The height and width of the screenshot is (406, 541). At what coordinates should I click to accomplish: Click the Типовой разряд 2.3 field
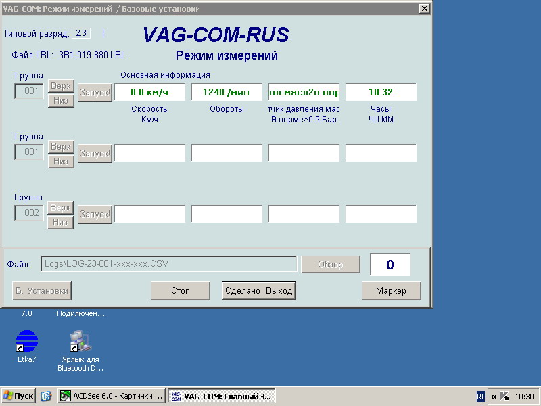pos(81,33)
